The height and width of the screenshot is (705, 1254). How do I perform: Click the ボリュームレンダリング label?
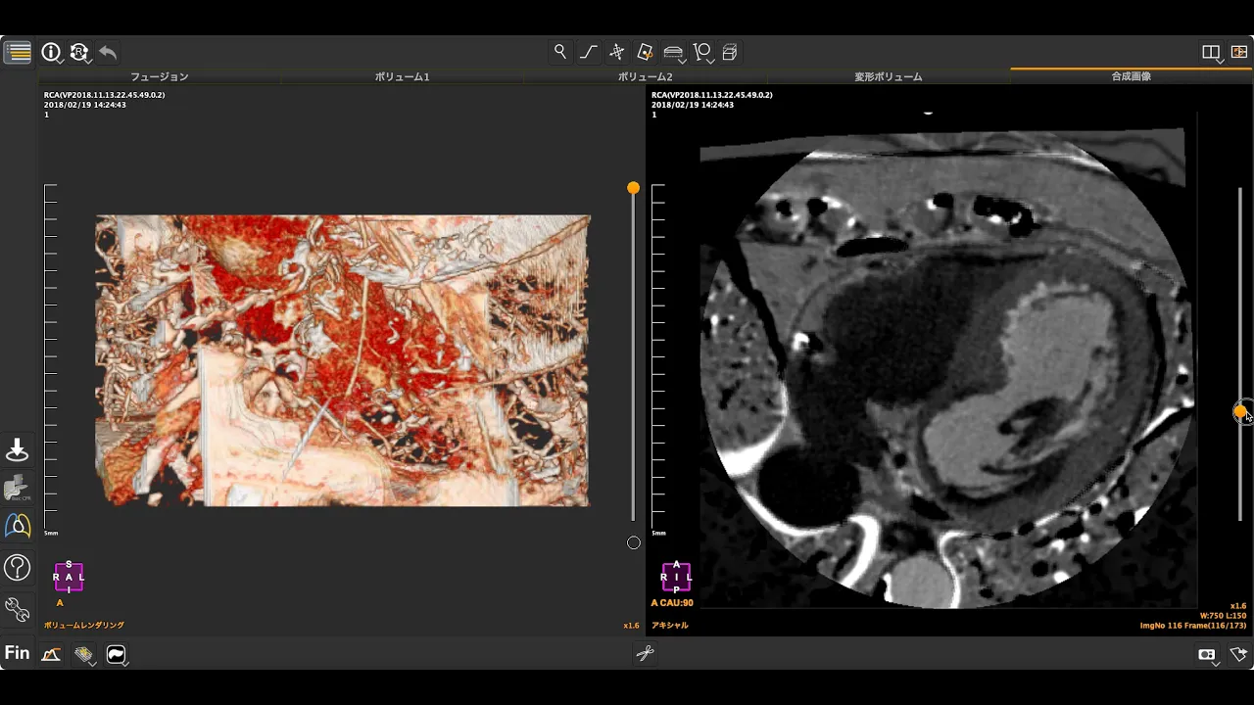(x=84, y=625)
